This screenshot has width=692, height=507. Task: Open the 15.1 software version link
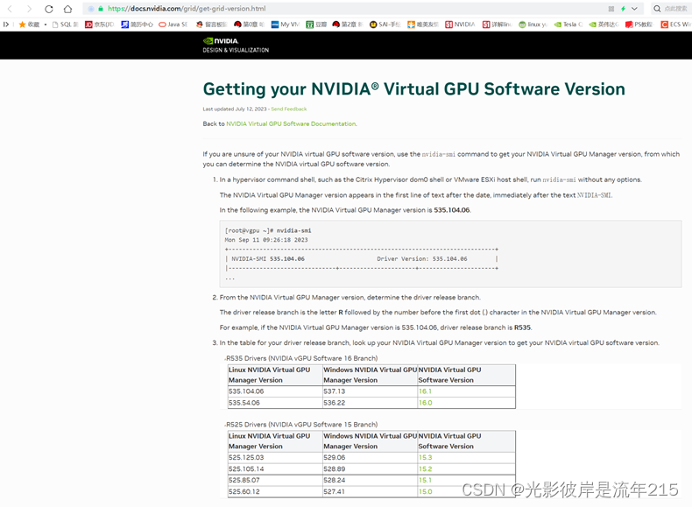tap(425, 480)
